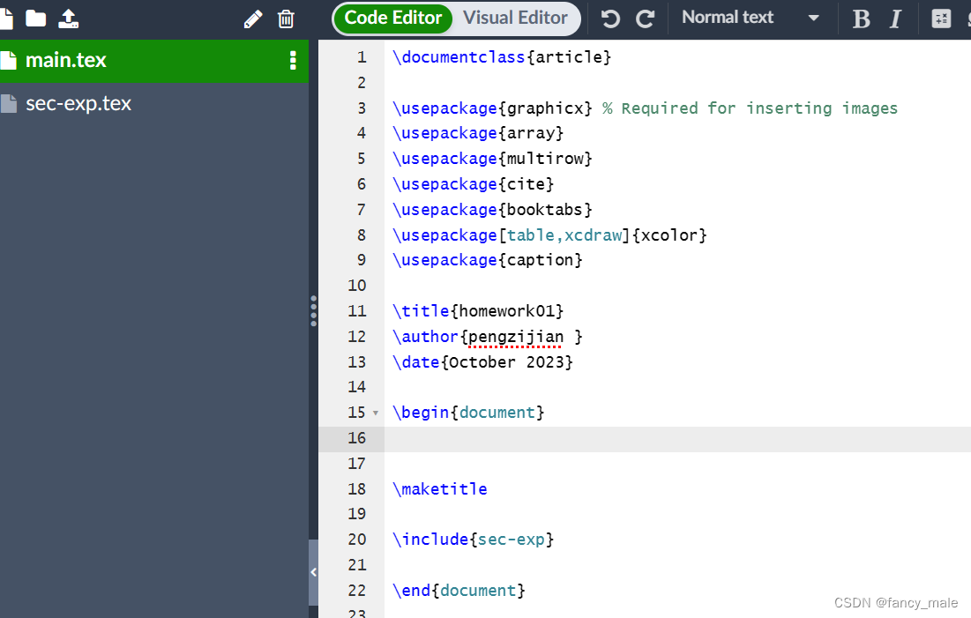Toggle italic formatting

tap(895, 19)
